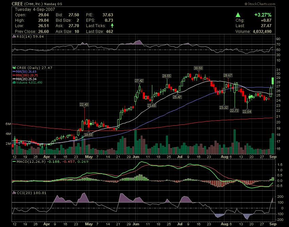Click the 2M volume axis label

[x=8, y=143]
